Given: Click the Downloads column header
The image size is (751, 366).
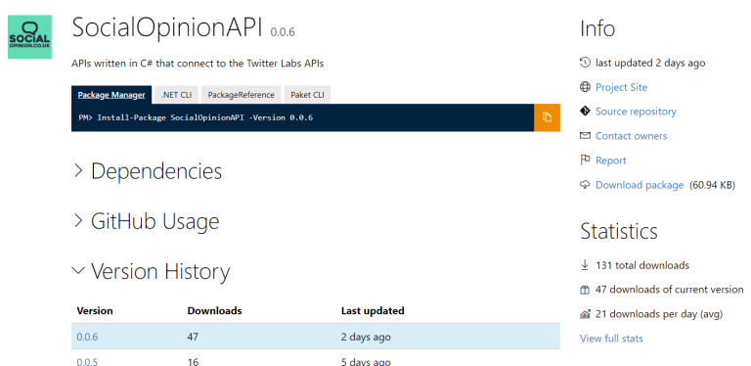Looking at the screenshot, I should pyautogui.click(x=214, y=310).
